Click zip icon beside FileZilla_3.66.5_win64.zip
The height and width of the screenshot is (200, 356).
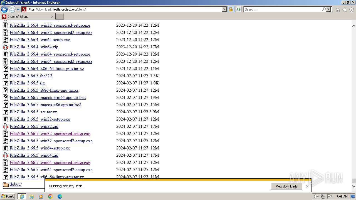pos(6,155)
